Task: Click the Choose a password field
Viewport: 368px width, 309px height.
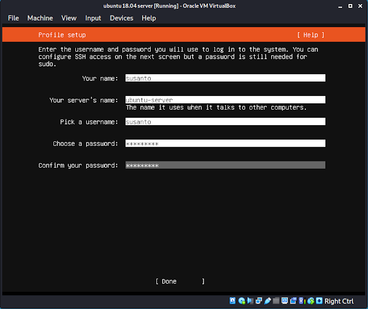Action: tap(225, 143)
